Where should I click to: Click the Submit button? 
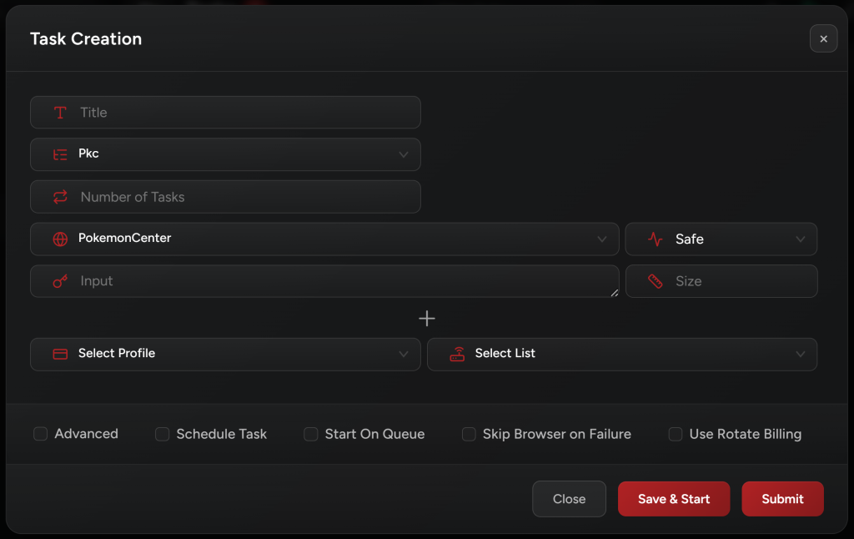coord(782,499)
